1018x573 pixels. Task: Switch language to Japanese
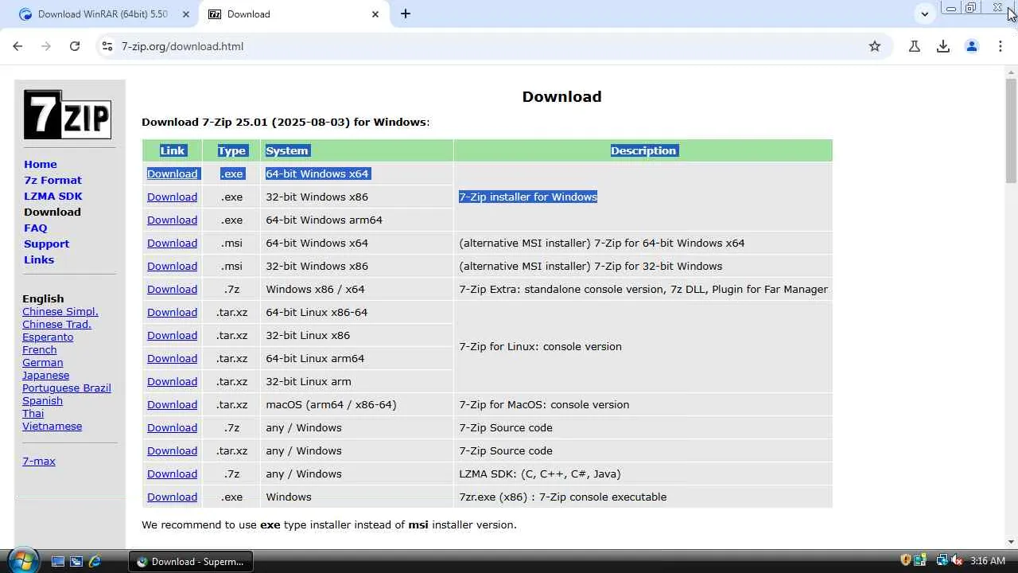(45, 375)
